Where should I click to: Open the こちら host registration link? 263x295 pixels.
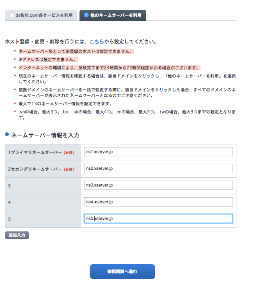[97, 41]
